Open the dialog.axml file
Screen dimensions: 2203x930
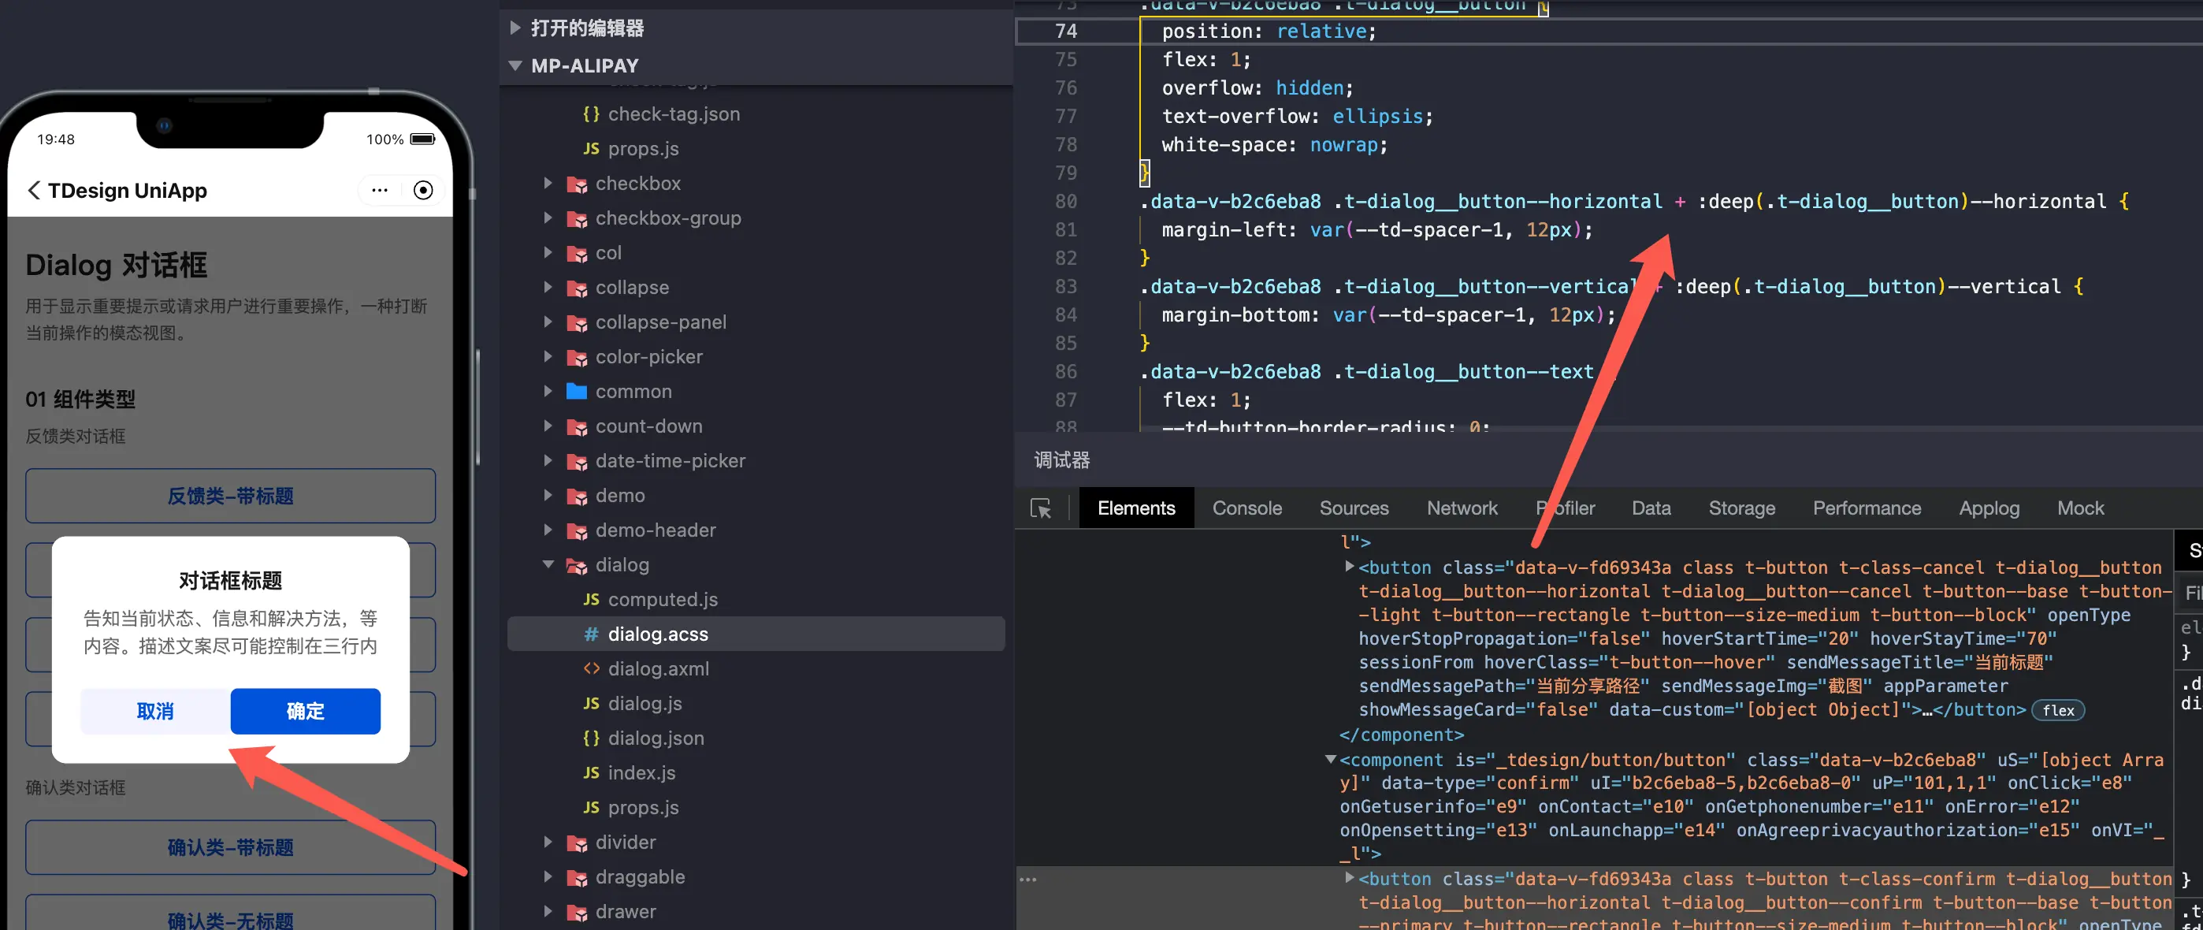(x=658, y=669)
